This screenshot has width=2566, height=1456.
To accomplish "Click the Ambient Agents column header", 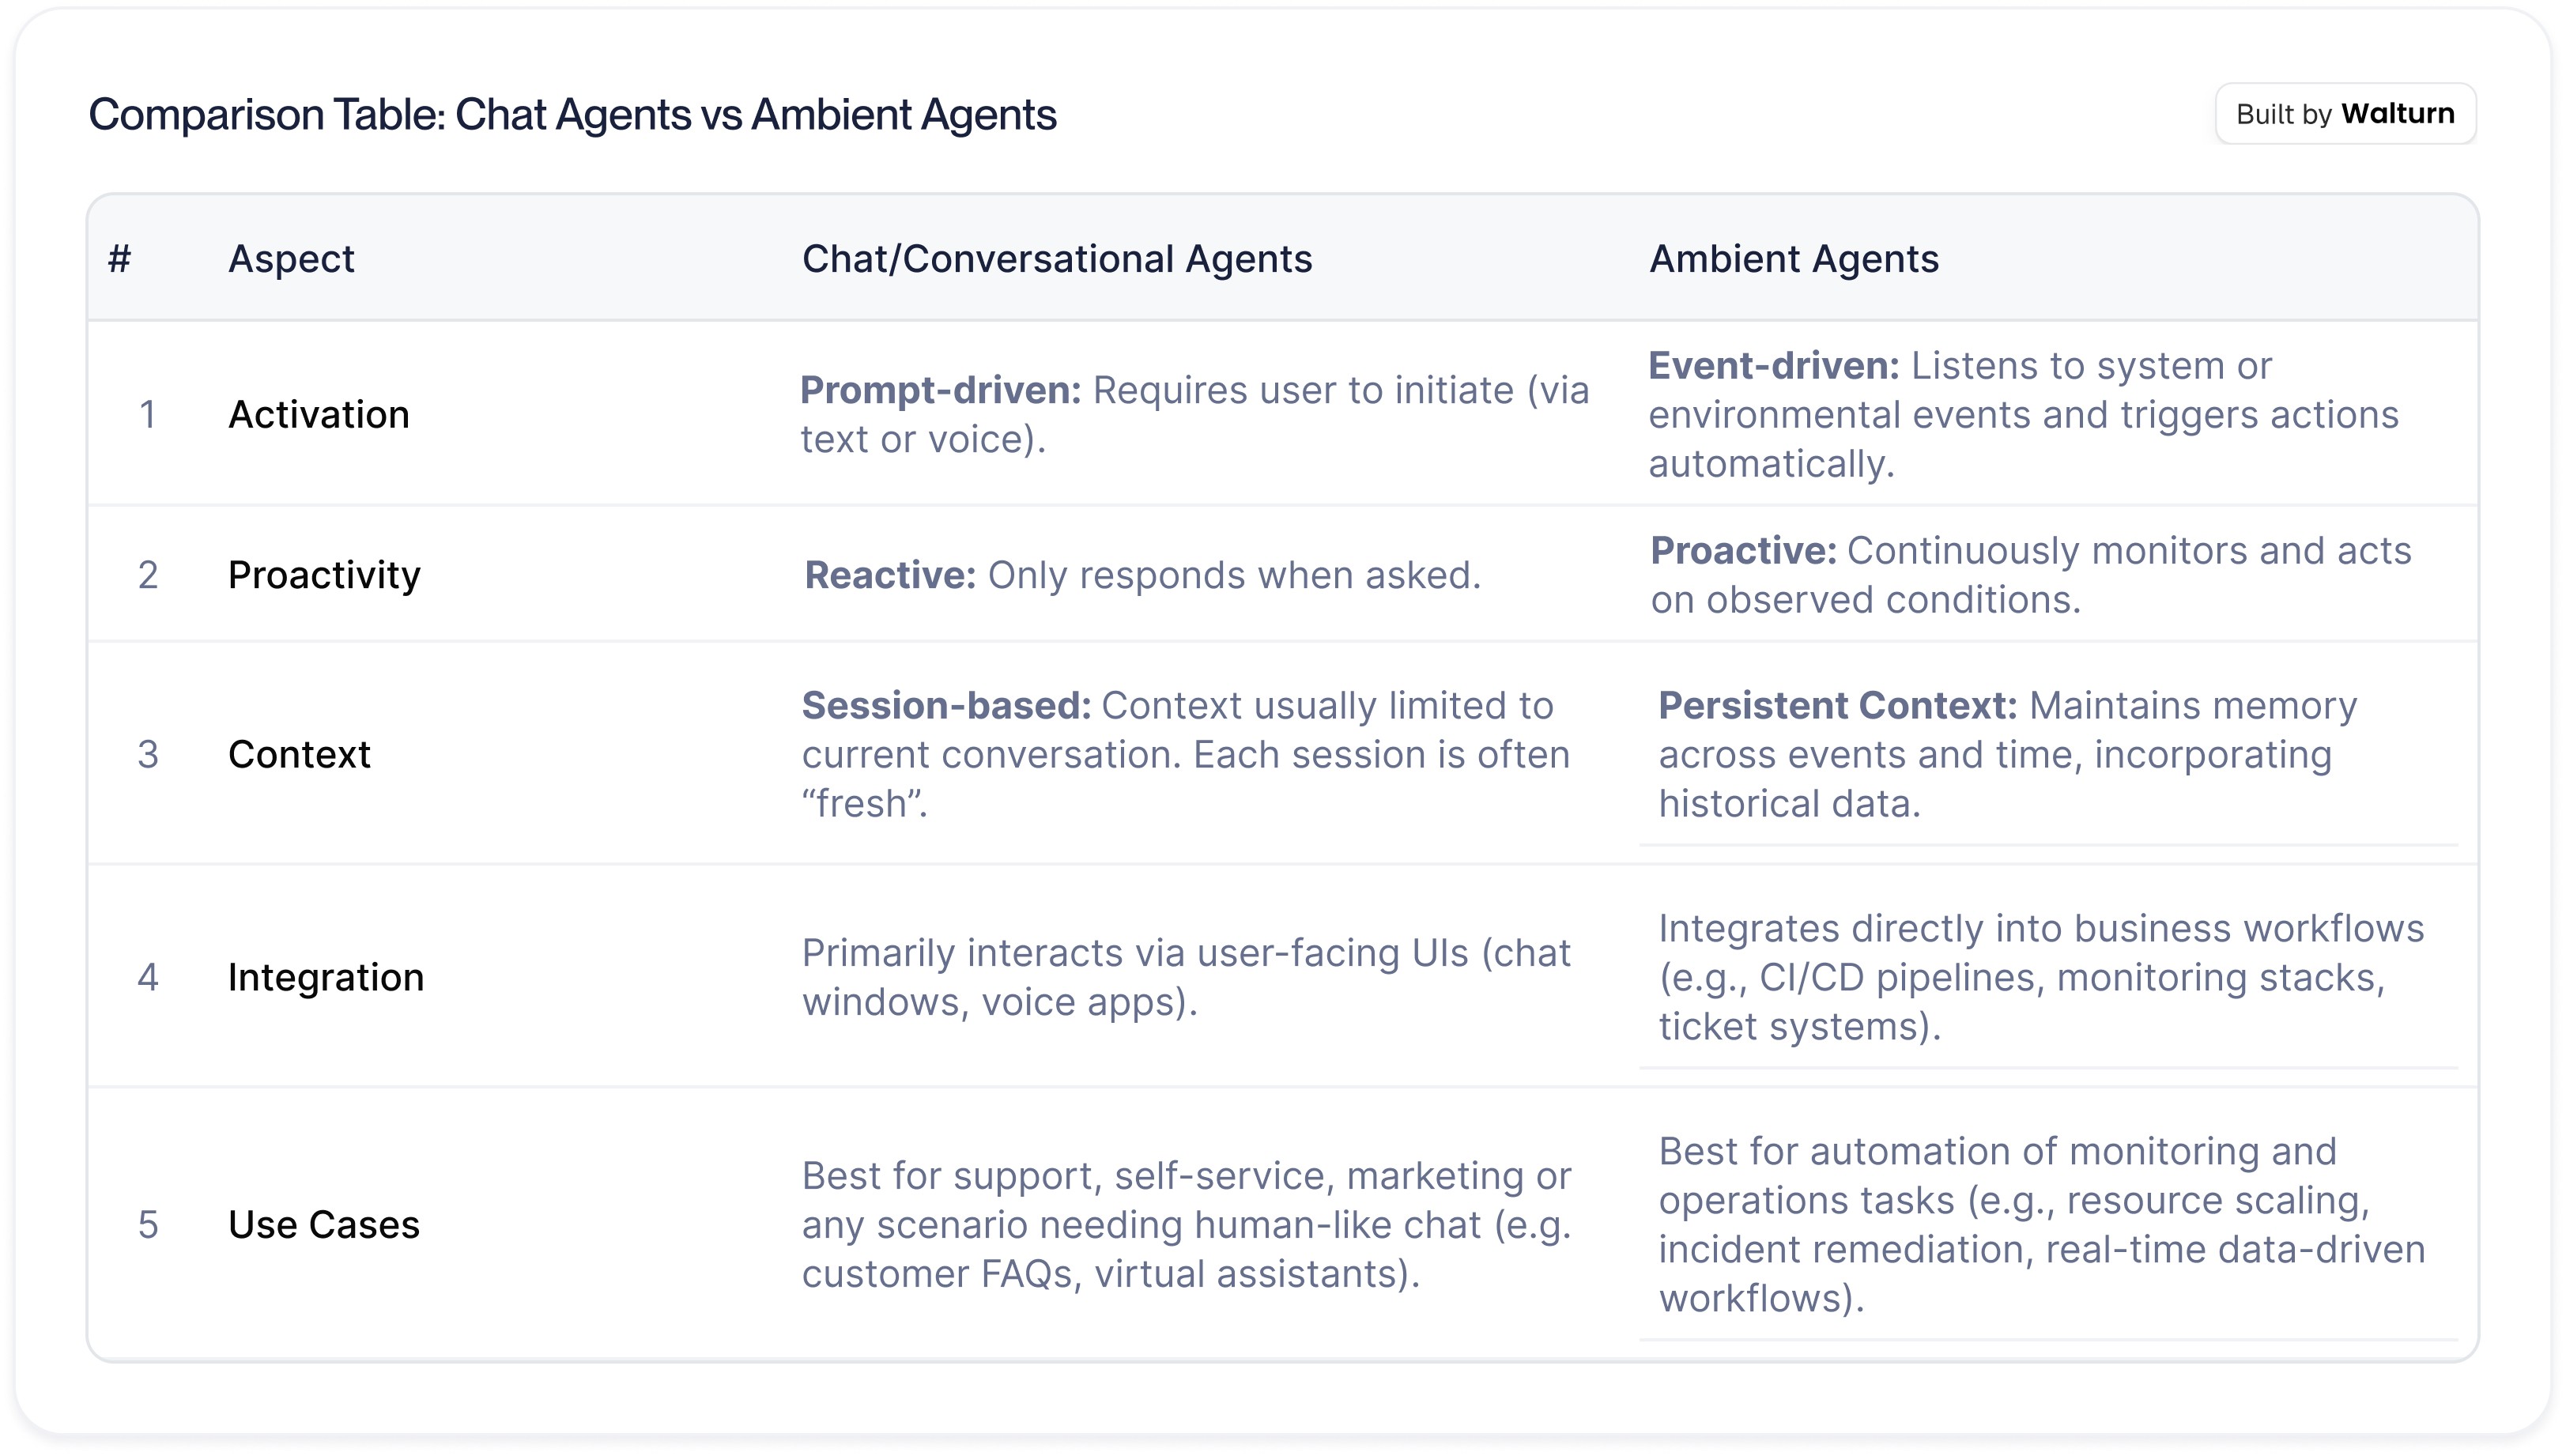I will click(x=1793, y=259).
